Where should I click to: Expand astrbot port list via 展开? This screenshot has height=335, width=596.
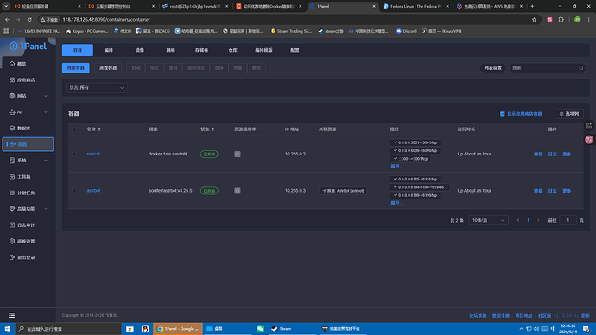point(396,203)
